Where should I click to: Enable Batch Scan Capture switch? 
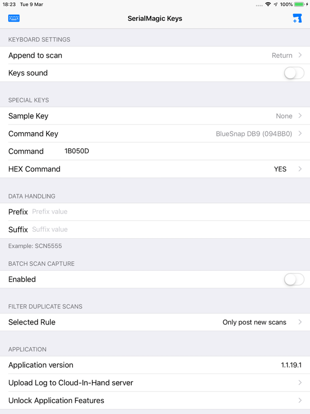click(x=294, y=279)
